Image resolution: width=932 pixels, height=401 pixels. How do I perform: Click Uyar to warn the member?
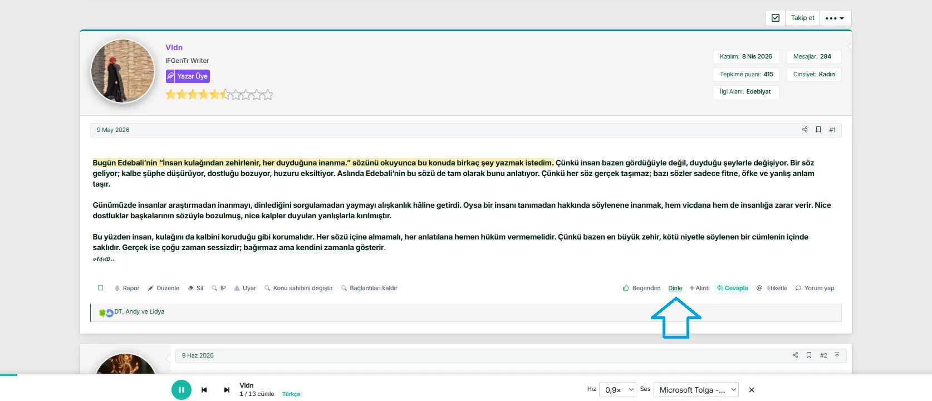click(245, 288)
